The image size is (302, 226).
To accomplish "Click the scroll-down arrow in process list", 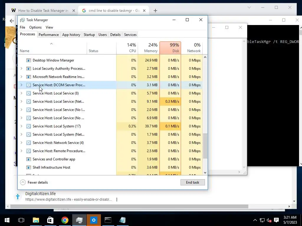I will [205, 172].
